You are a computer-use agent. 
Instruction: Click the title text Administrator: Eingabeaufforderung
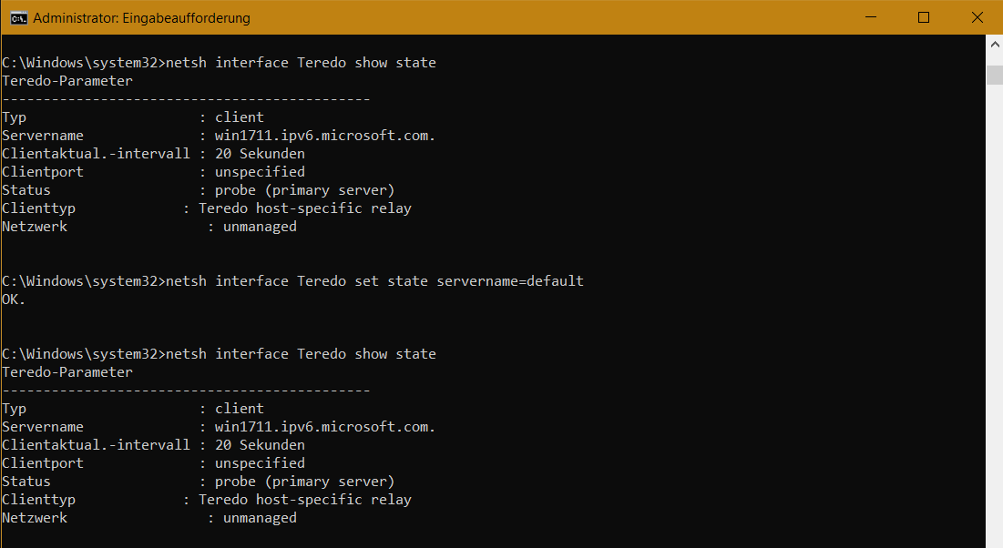[x=141, y=18]
